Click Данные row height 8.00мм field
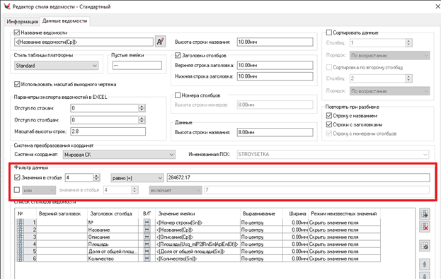 point(275,132)
